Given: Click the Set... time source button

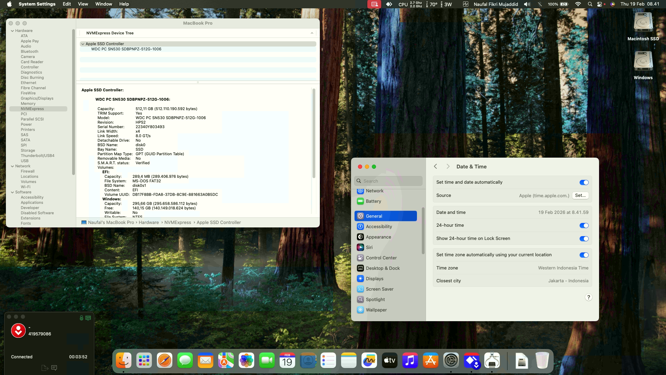Looking at the screenshot, I should tap(580, 195).
